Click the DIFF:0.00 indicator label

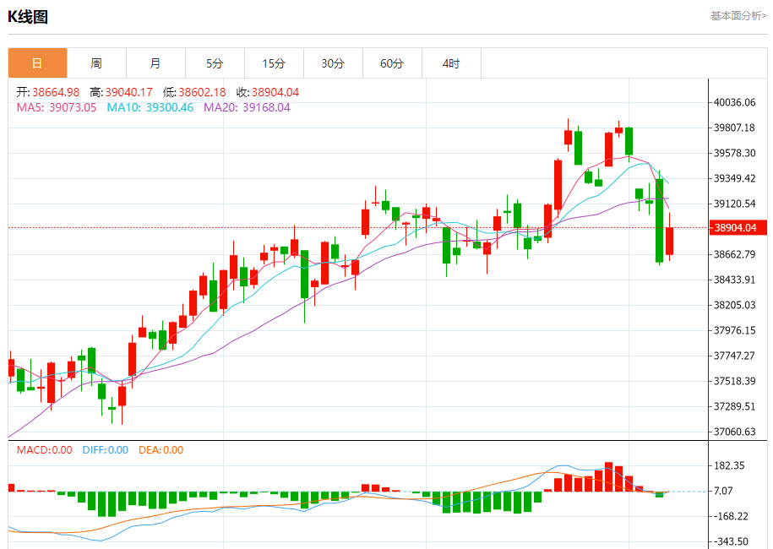[106, 450]
